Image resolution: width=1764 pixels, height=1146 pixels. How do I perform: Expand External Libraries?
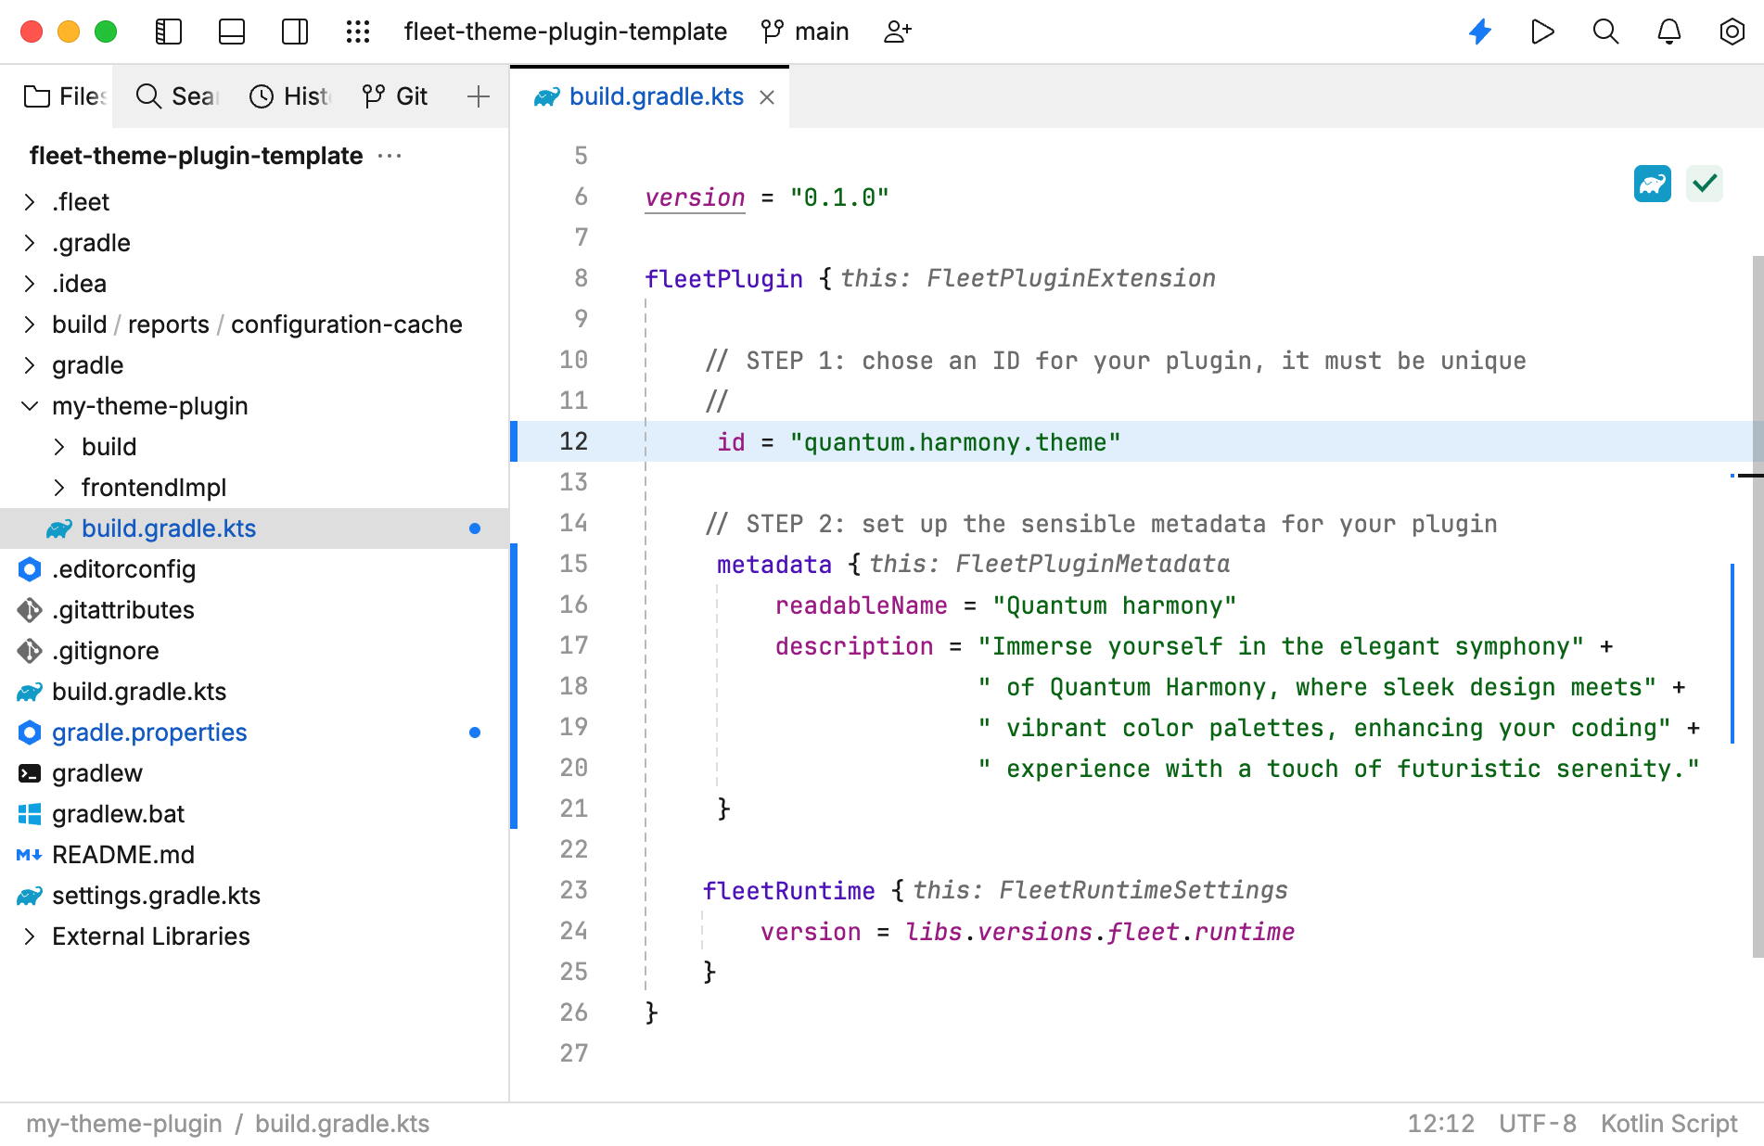pyautogui.click(x=29, y=936)
